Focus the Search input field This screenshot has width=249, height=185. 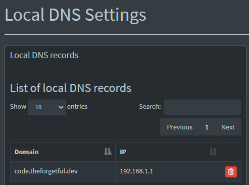click(202, 107)
